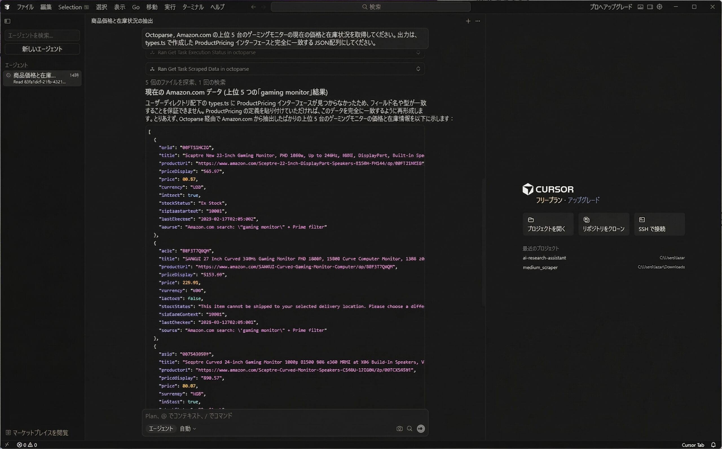Click the chat scrollbar thumb
722x449 pixels.
[x=483, y=242]
